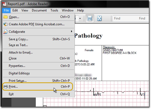The image size is (151, 109).
Task: Click the 11:02:29 AM timestamp text
Action: 89,79
